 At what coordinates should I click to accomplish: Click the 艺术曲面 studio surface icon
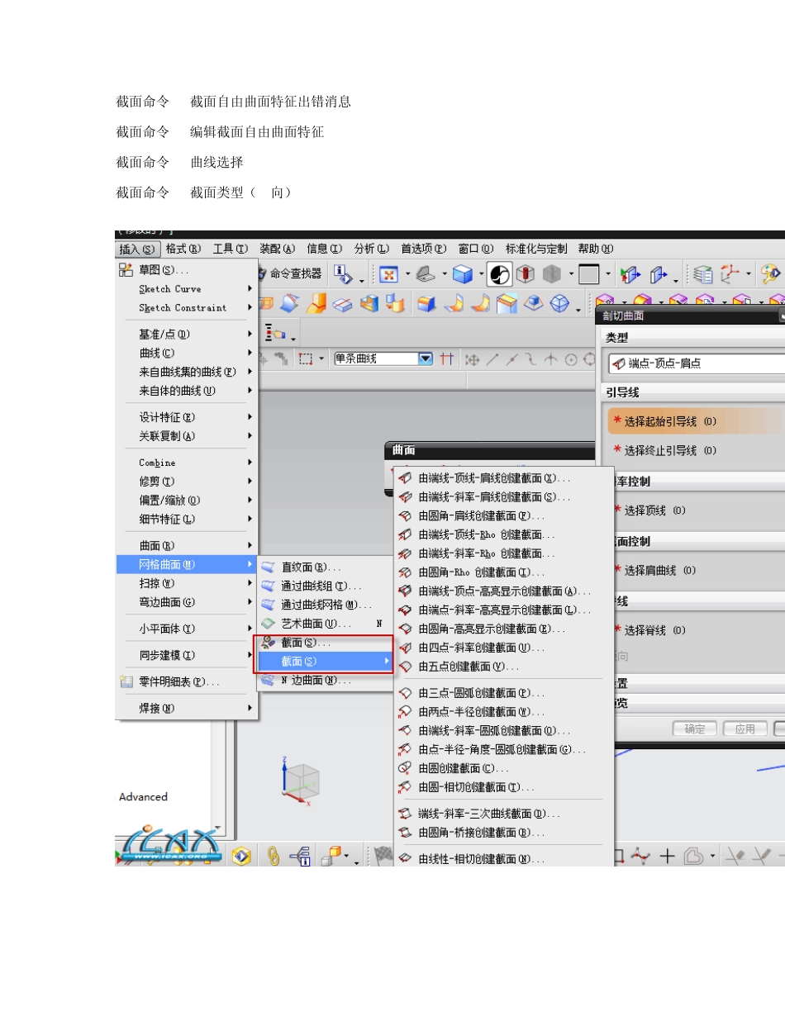(268, 624)
